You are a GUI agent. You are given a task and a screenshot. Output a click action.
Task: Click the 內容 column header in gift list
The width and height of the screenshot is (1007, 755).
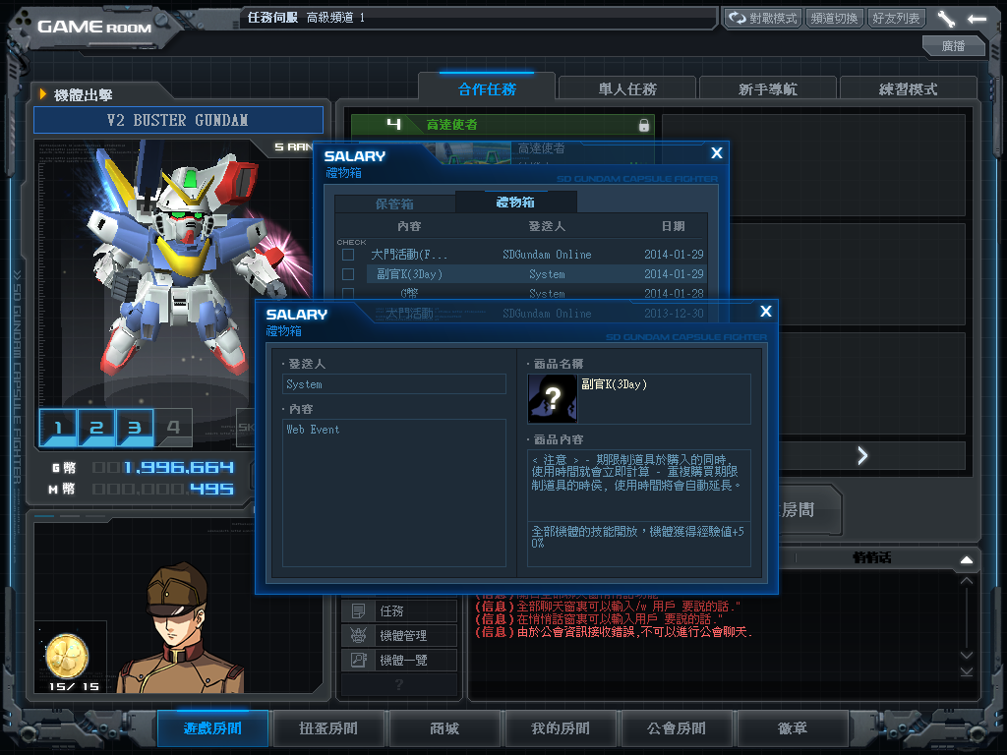409,226
